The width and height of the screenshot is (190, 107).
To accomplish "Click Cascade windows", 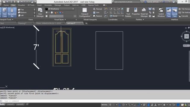I will click(x=183, y=16).
